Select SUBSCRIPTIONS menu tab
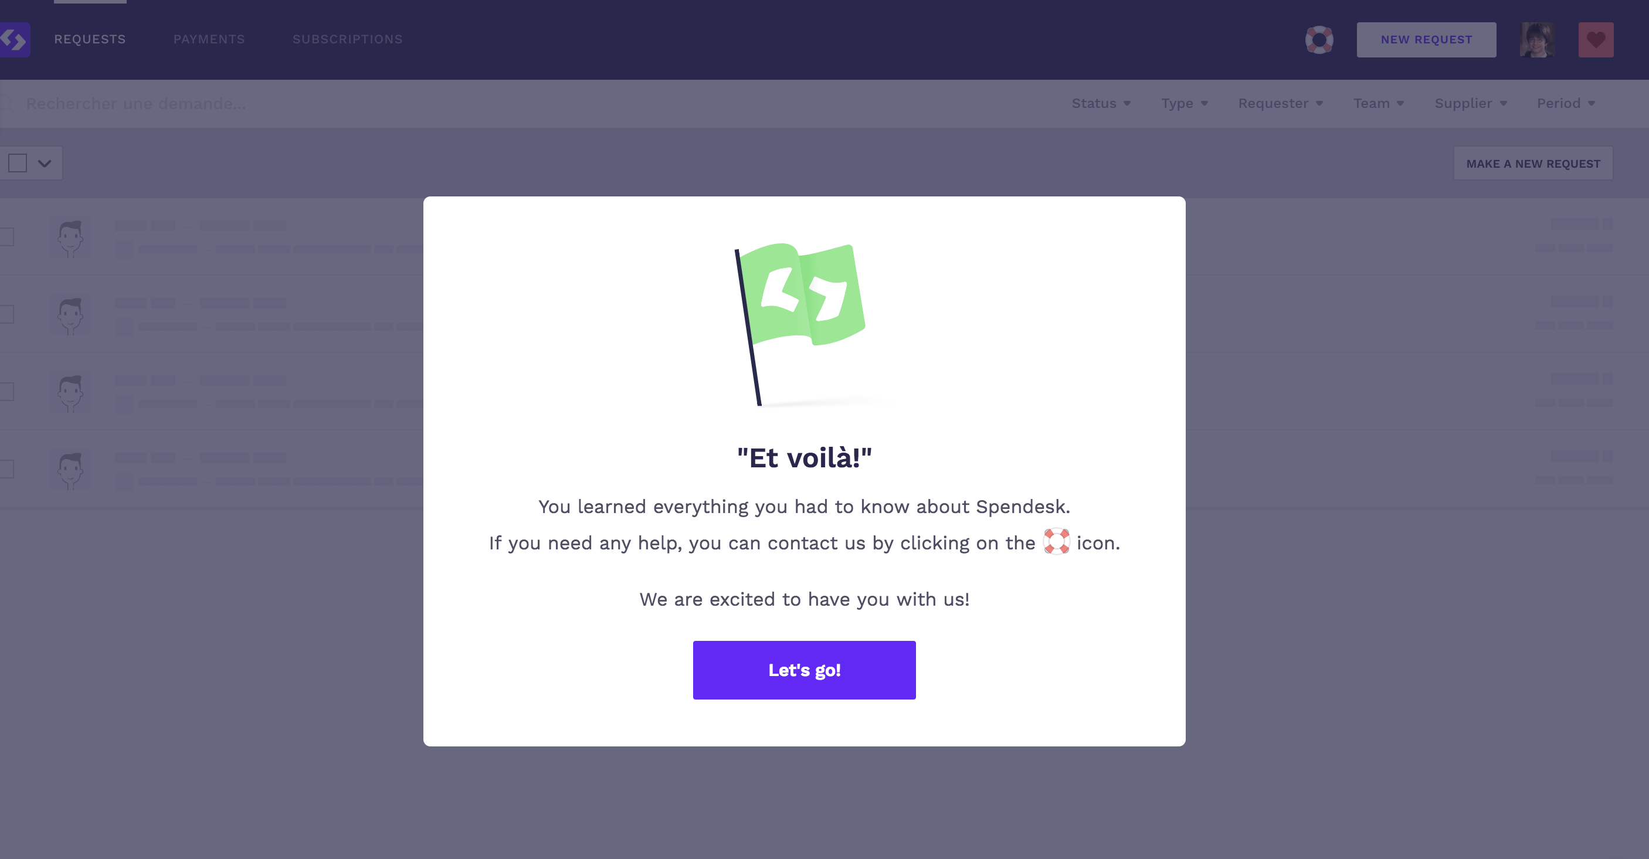This screenshot has width=1649, height=859. 347,39
